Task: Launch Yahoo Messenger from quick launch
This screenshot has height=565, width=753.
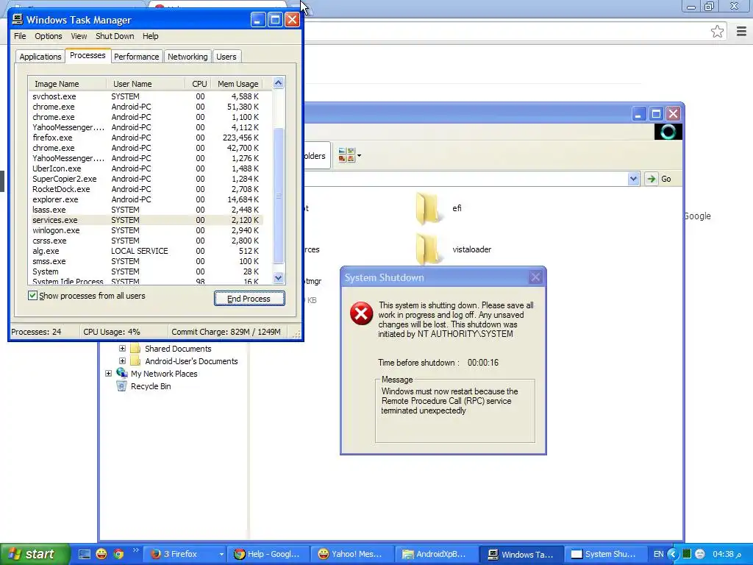Action: pyautogui.click(x=101, y=554)
